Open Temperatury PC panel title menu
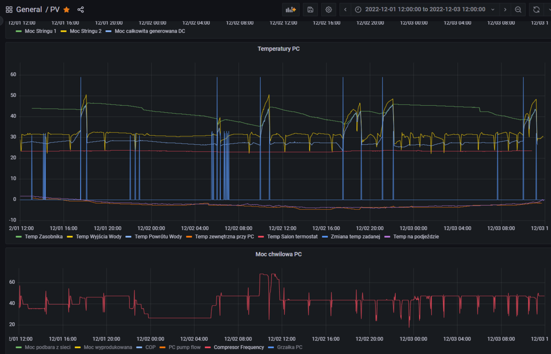The height and width of the screenshot is (354, 551). (x=278, y=49)
